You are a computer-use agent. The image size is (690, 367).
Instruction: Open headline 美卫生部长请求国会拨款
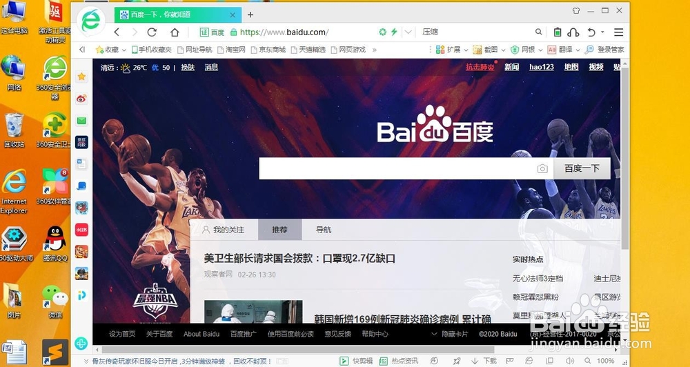point(299,258)
